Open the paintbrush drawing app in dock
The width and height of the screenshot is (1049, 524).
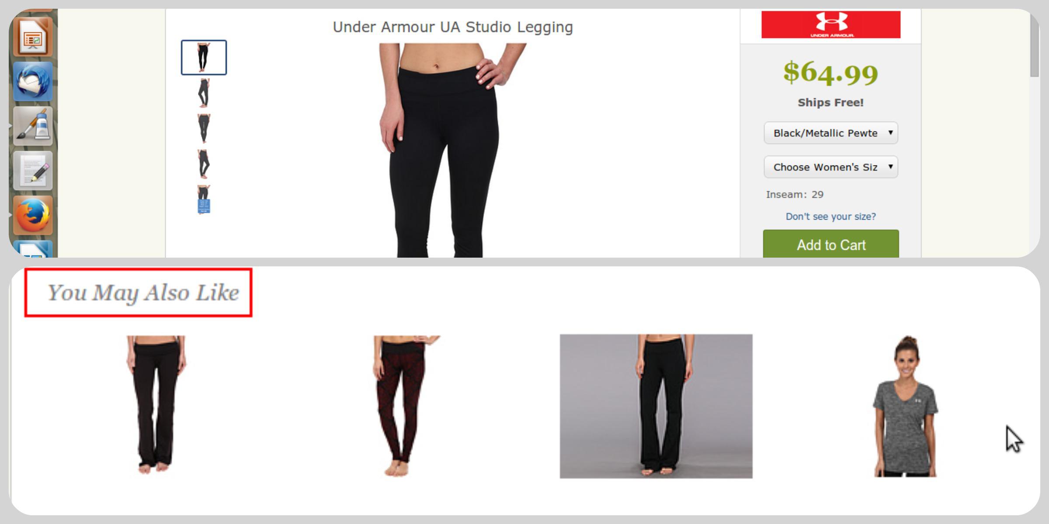pos(33,126)
